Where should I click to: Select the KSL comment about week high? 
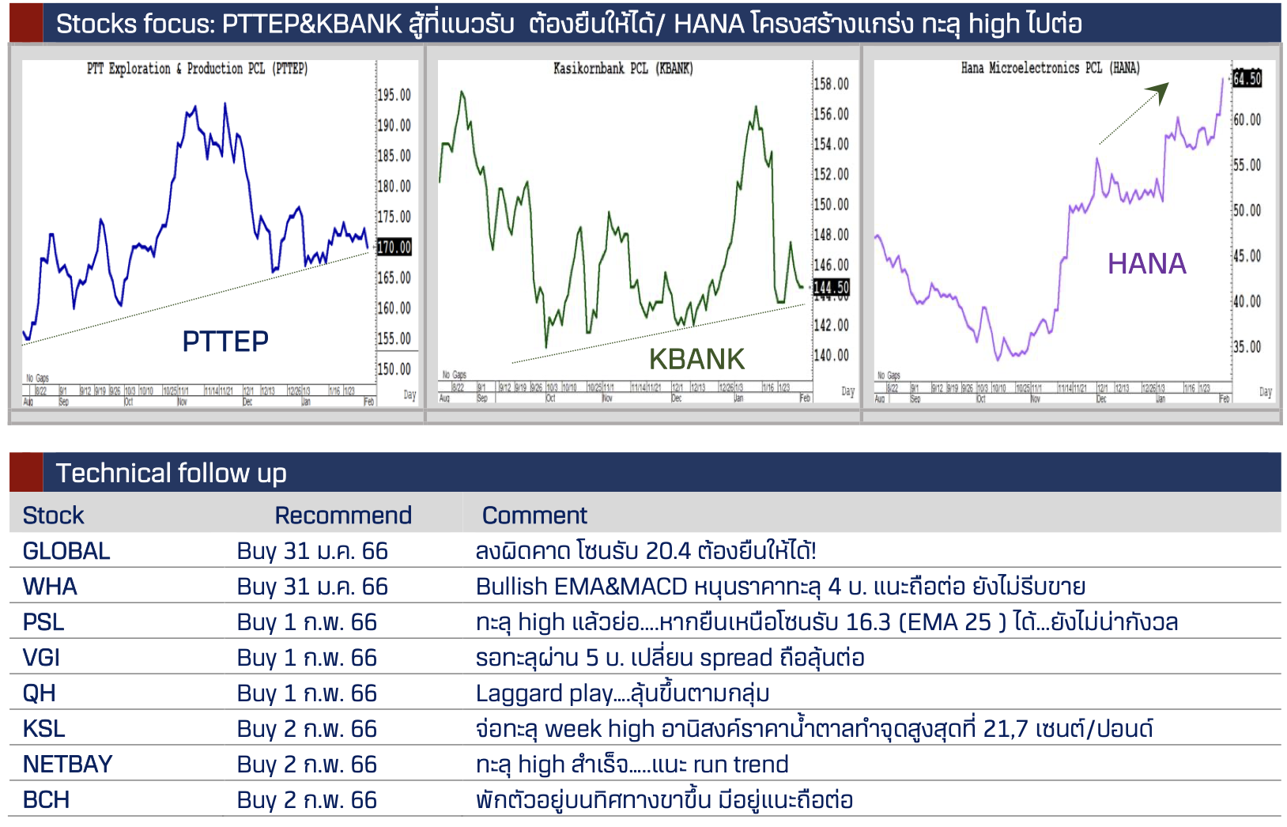point(814,729)
